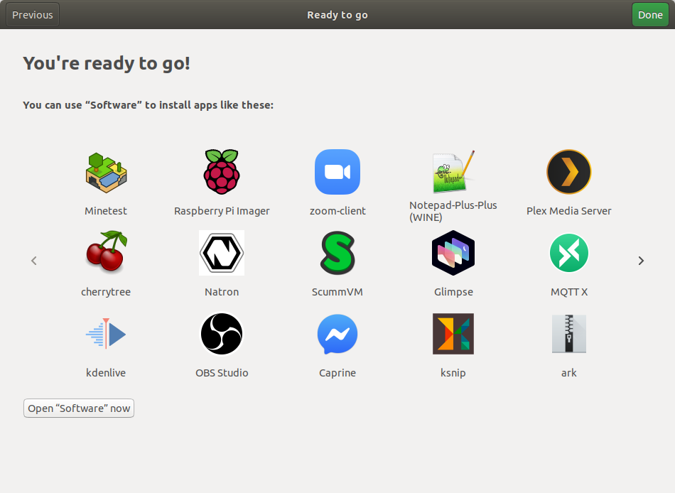
Task: Click the ark label
Action: coord(568,373)
